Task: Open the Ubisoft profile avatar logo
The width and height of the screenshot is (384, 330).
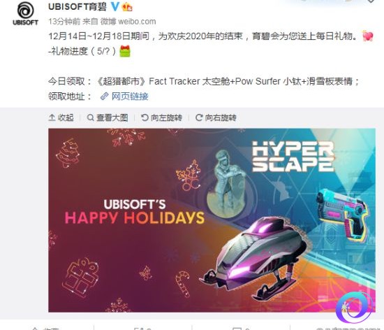Action: pyautogui.click(x=25, y=13)
